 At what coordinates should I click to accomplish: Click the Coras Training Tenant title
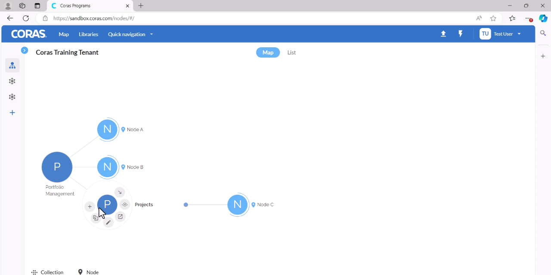pos(67,52)
